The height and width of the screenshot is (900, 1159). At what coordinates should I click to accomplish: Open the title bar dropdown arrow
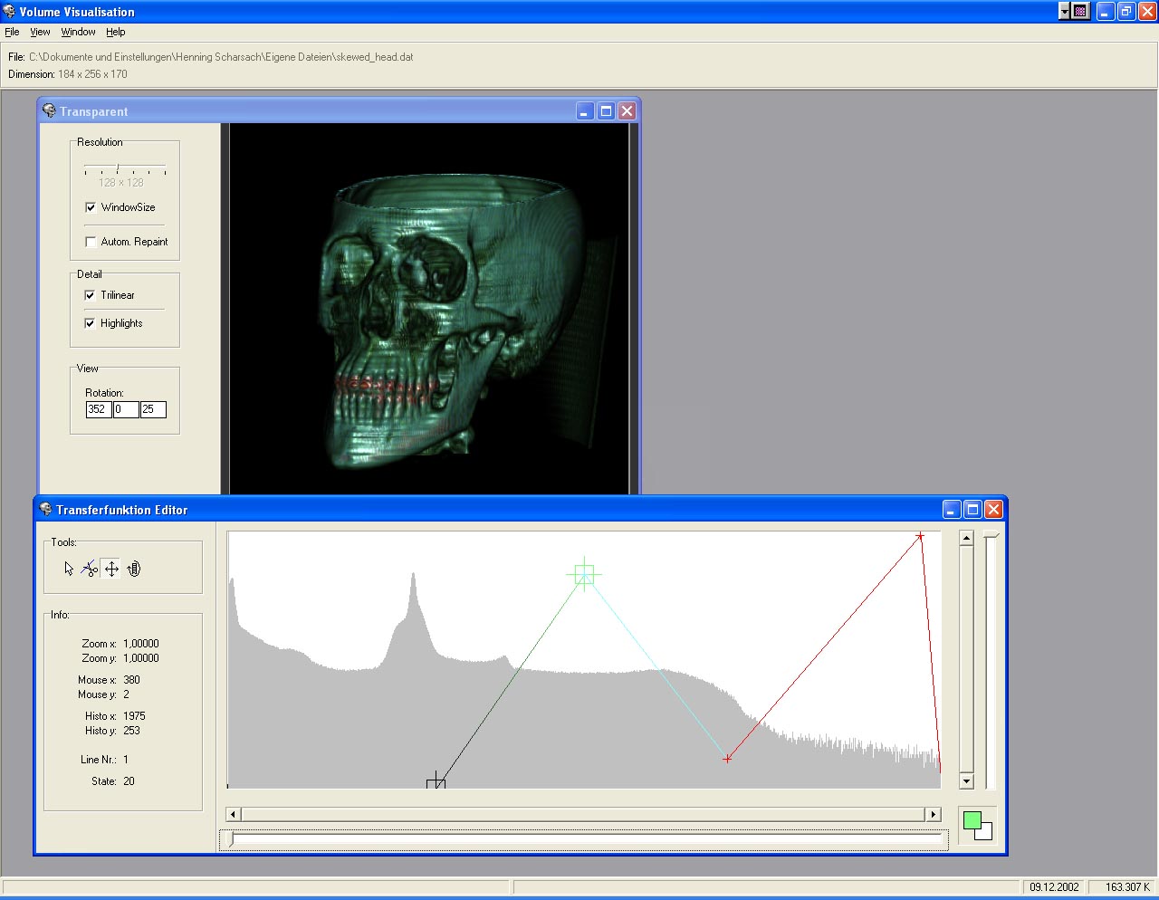pyautogui.click(x=1064, y=12)
